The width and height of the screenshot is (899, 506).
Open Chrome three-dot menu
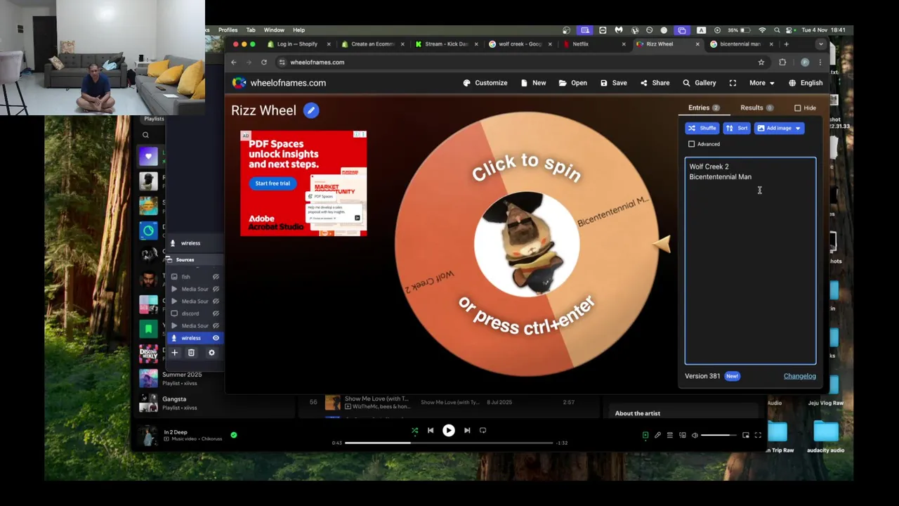coord(820,62)
